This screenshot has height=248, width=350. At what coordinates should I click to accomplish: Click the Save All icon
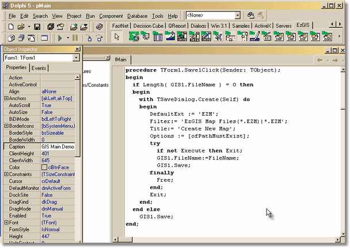tap(51, 27)
